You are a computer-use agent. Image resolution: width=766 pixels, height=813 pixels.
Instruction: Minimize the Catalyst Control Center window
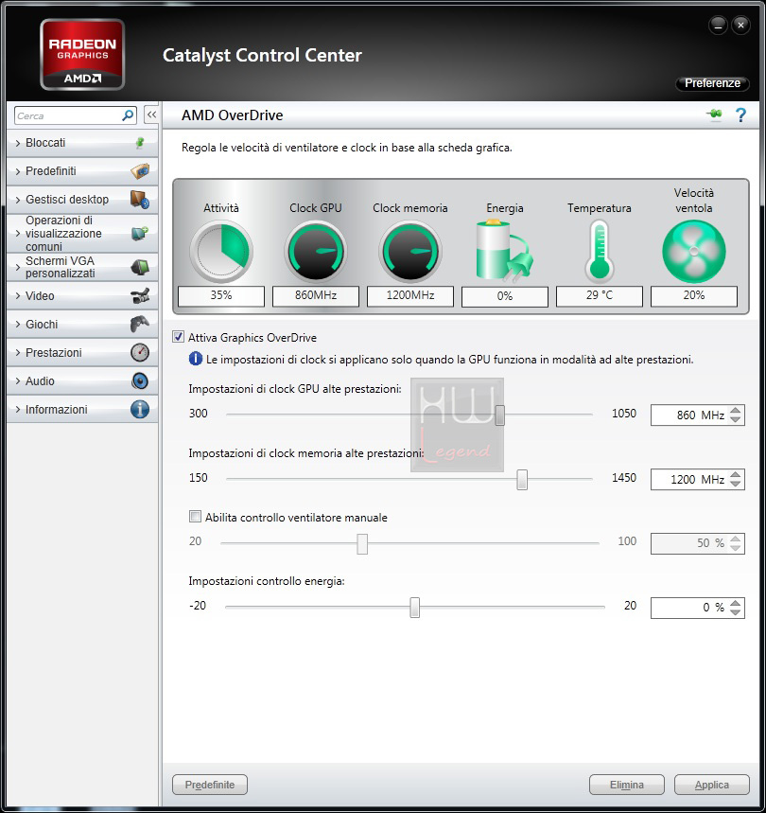pyautogui.click(x=718, y=25)
